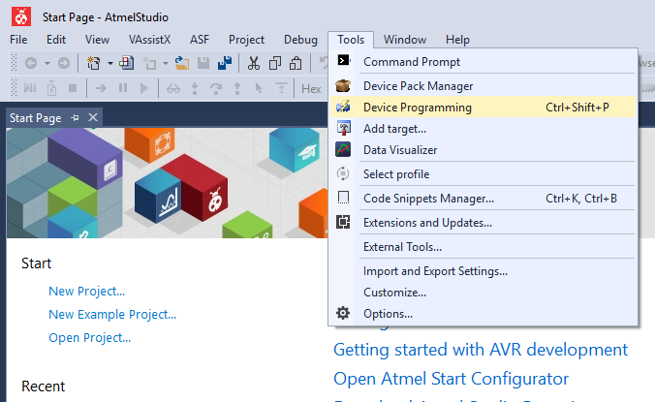Screen dimensions: 655x402
Task: Open the ASF menu
Action: pos(200,40)
